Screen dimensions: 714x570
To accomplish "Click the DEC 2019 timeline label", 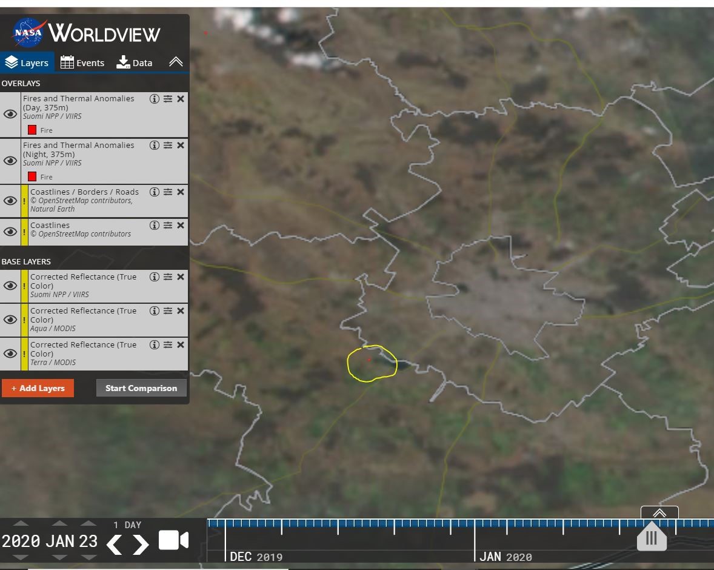I will pos(256,557).
